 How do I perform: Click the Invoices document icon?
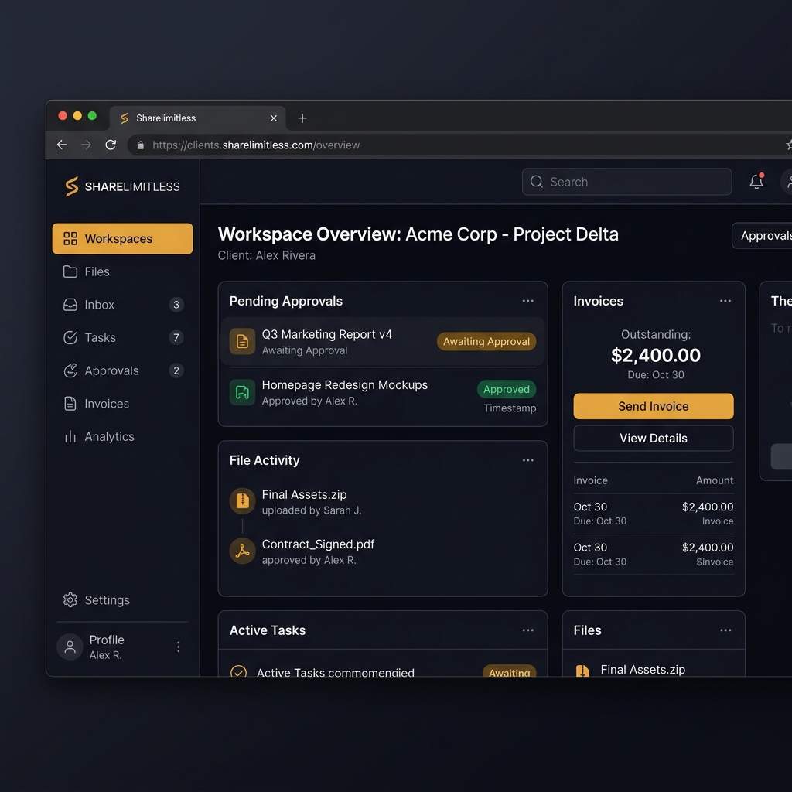pyautogui.click(x=70, y=404)
